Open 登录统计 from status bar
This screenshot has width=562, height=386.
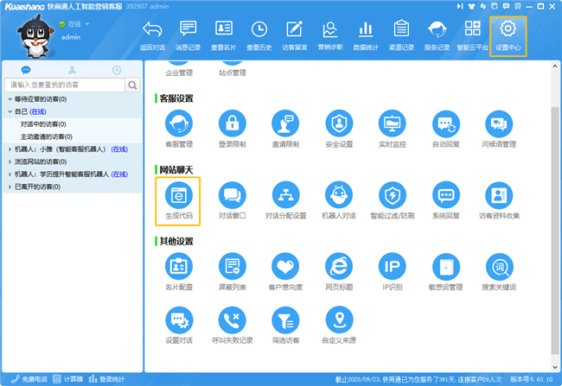[106, 379]
